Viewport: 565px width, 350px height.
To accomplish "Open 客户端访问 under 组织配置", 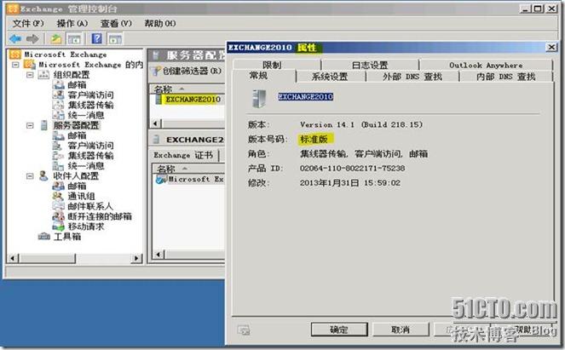I will (91, 95).
